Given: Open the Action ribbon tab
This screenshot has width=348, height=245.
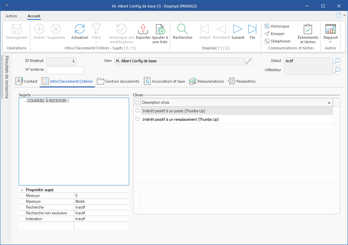Looking at the screenshot, I should (11, 16).
